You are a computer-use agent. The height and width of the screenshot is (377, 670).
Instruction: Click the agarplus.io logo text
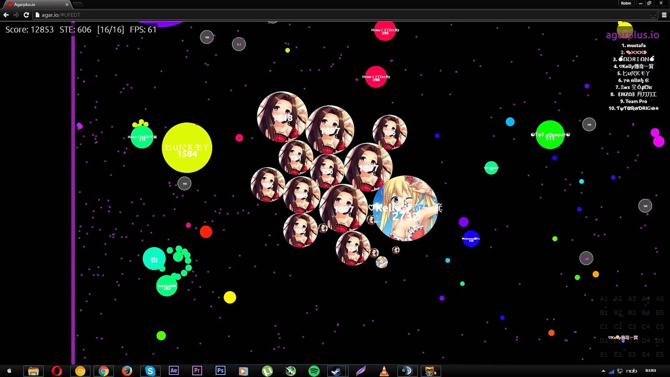click(x=632, y=35)
